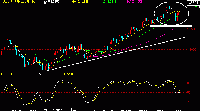Click the 20 level on KD axis

coord(189,102)
